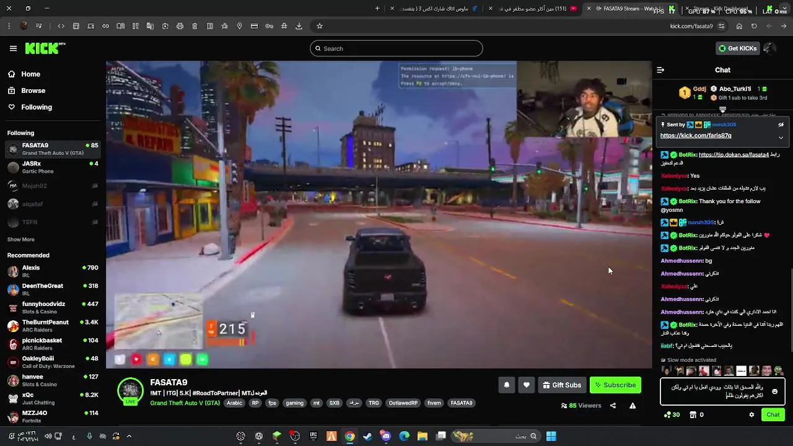This screenshot has height=446, width=793.
Task: Click the OutlawedRP tag
Action: [x=403, y=403]
